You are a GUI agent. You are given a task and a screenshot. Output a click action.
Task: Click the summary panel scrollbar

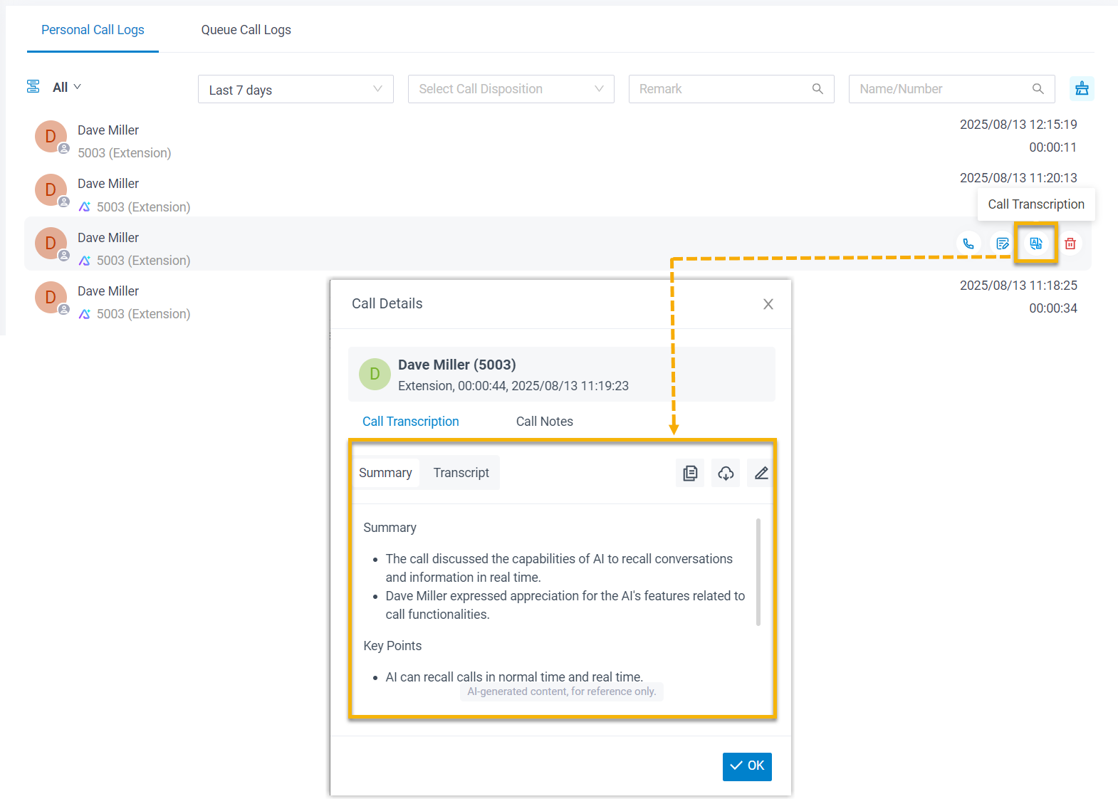(758, 572)
